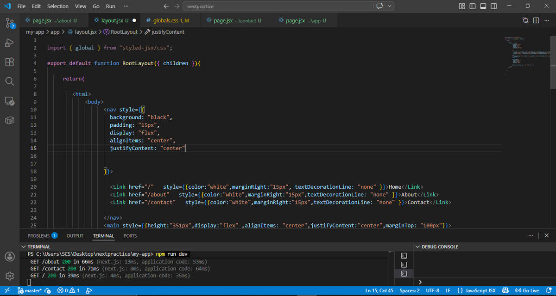Go back with the left arrow
556x296 pixels.
(x=167, y=6)
